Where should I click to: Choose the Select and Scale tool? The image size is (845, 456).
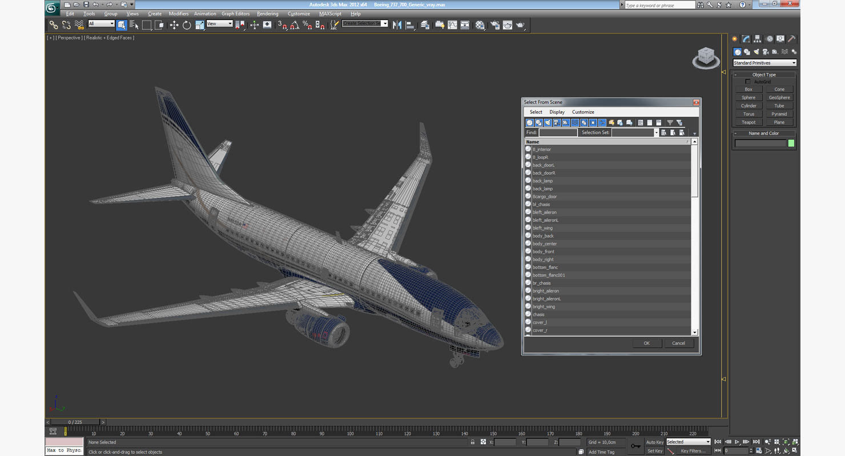point(199,25)
